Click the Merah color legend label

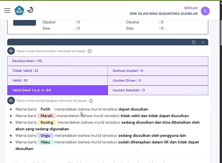coord(46,116)
